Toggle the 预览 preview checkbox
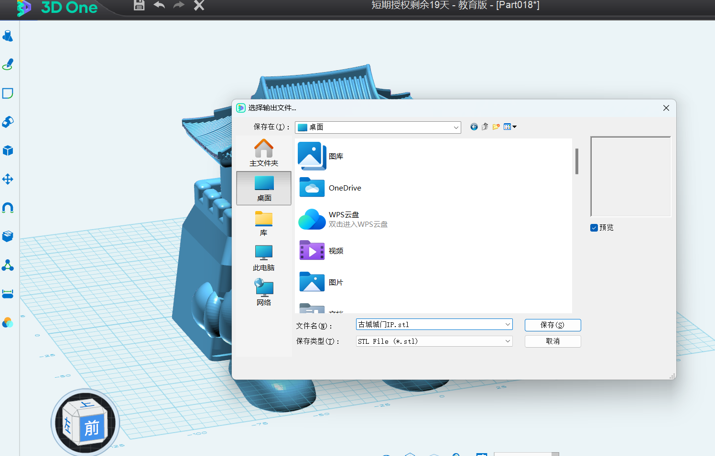Viewport: 715px width, 456px height. click(594, 228)
